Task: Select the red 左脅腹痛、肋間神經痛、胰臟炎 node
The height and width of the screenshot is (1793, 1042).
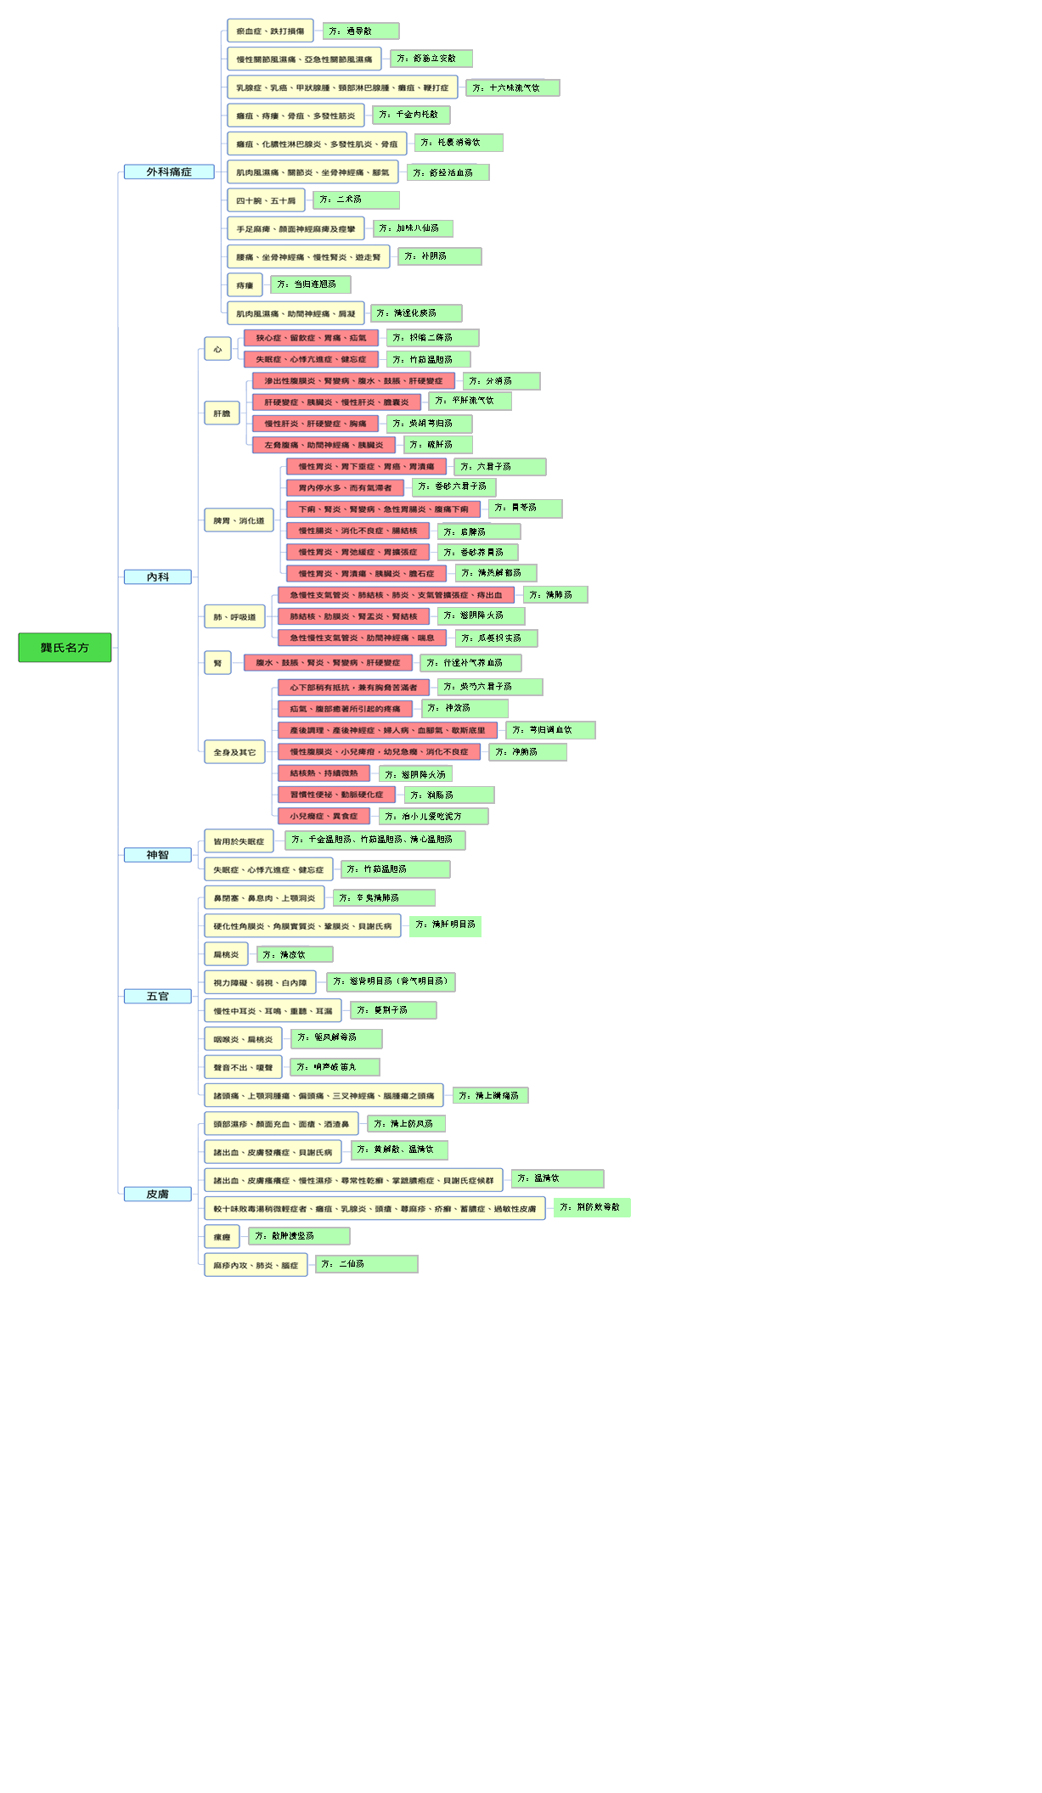Action: 324,445
